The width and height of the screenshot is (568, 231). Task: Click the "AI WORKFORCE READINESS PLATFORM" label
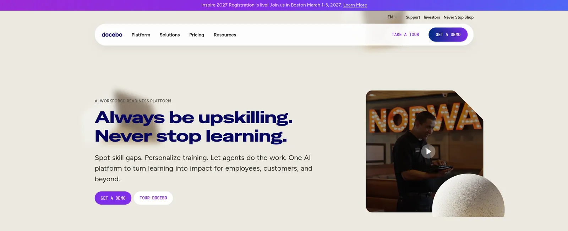133,101
